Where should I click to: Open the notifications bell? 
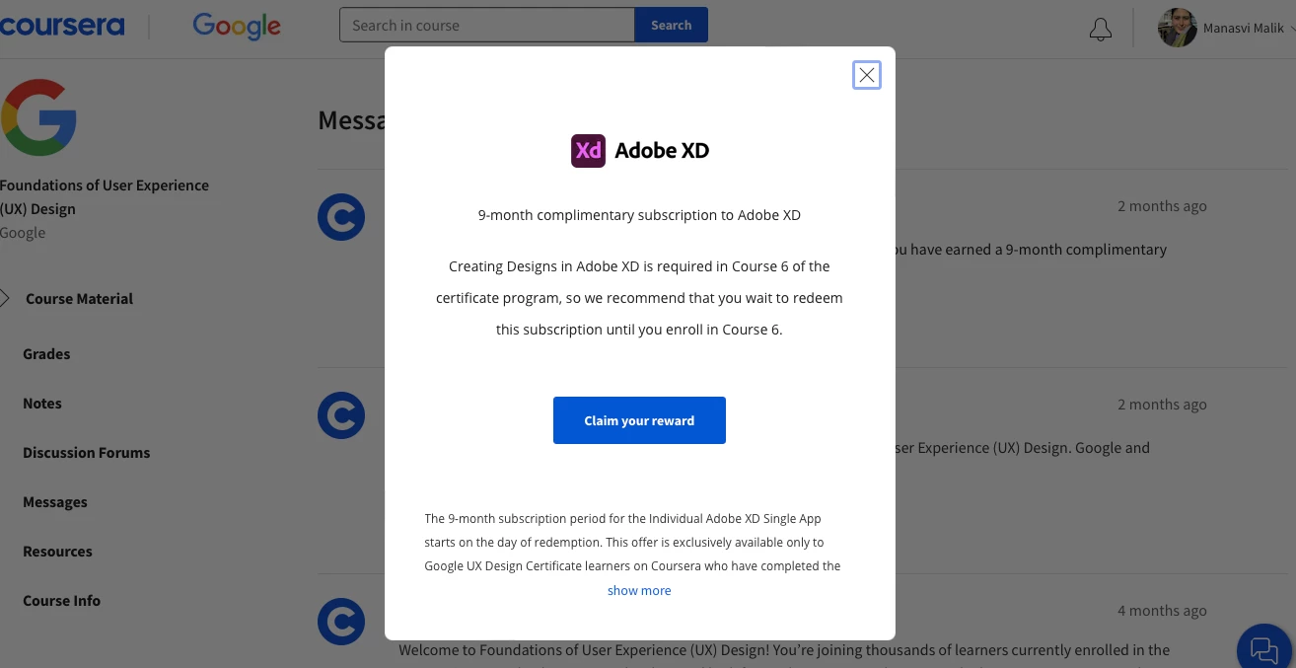[x=1100, y=30]
